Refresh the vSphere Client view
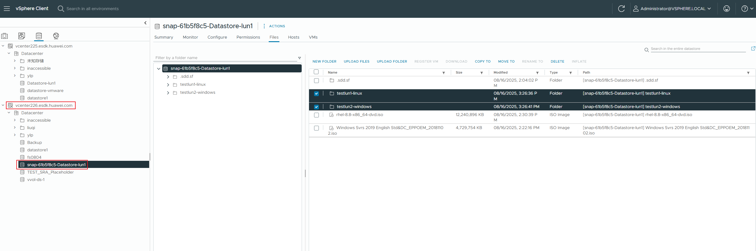 coord(621,9)
